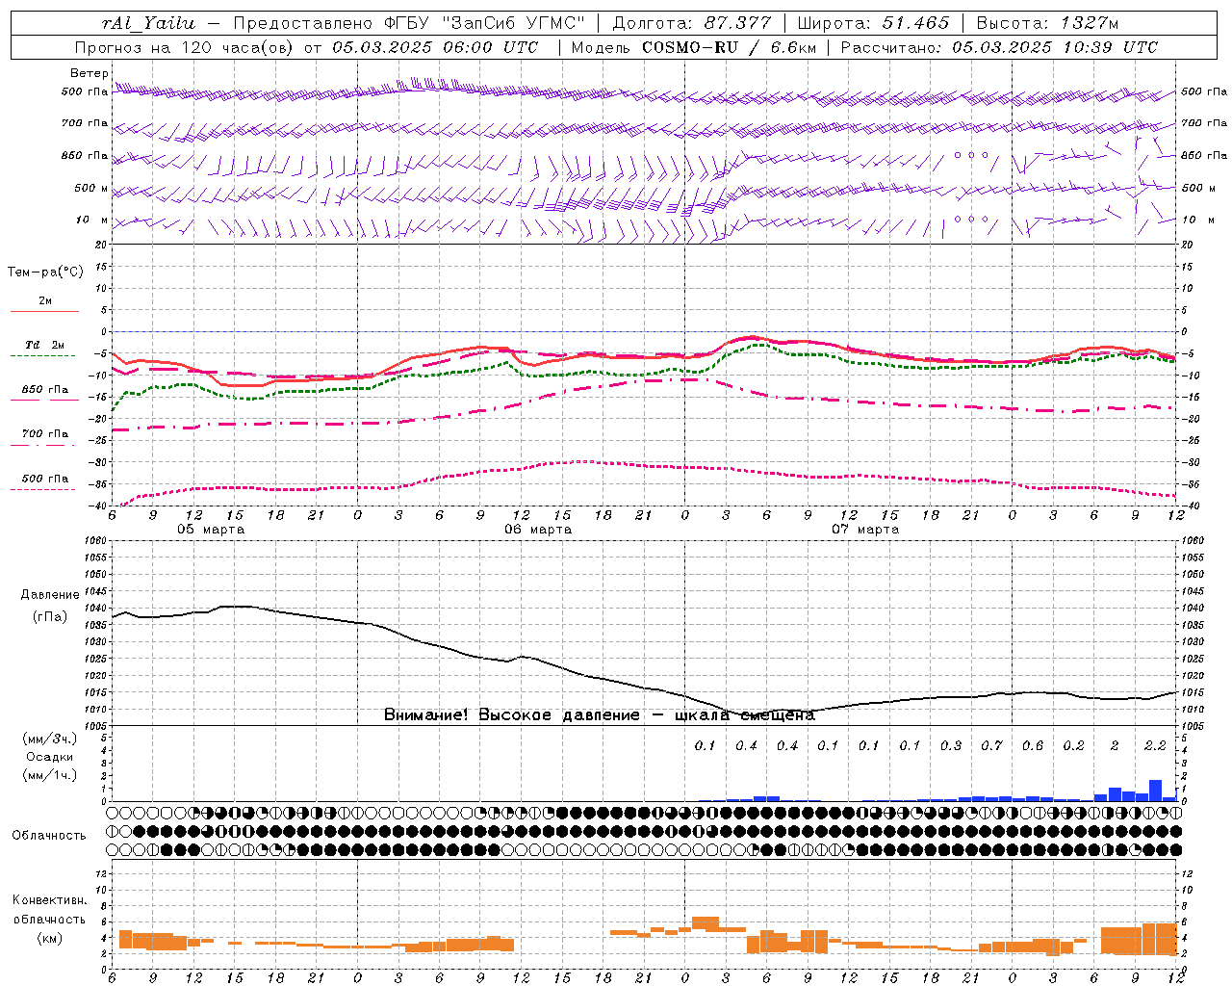Click the Осадки precipitation label
The height and width of the screenshot is (986, 1232).
[x=50, y=757]
